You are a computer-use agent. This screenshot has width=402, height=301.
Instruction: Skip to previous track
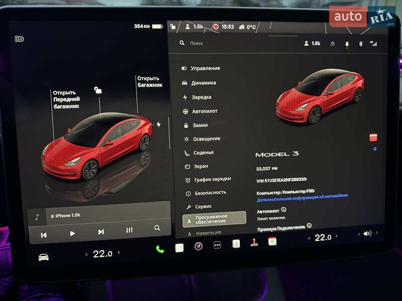point(44,235)
